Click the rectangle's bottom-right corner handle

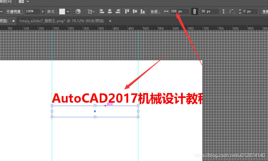[x=138, y=117]
